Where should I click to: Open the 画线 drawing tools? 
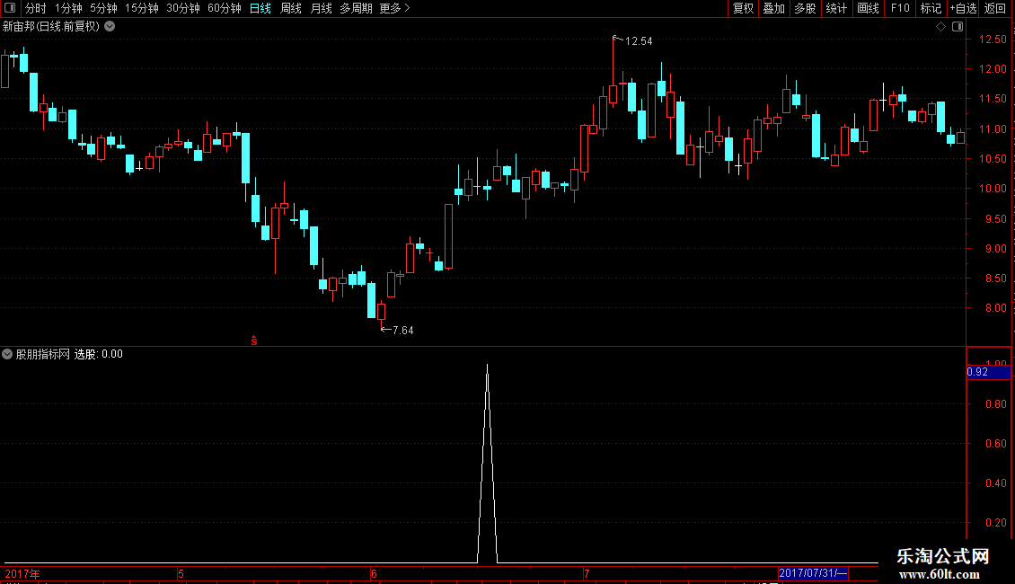pos(868,8)
